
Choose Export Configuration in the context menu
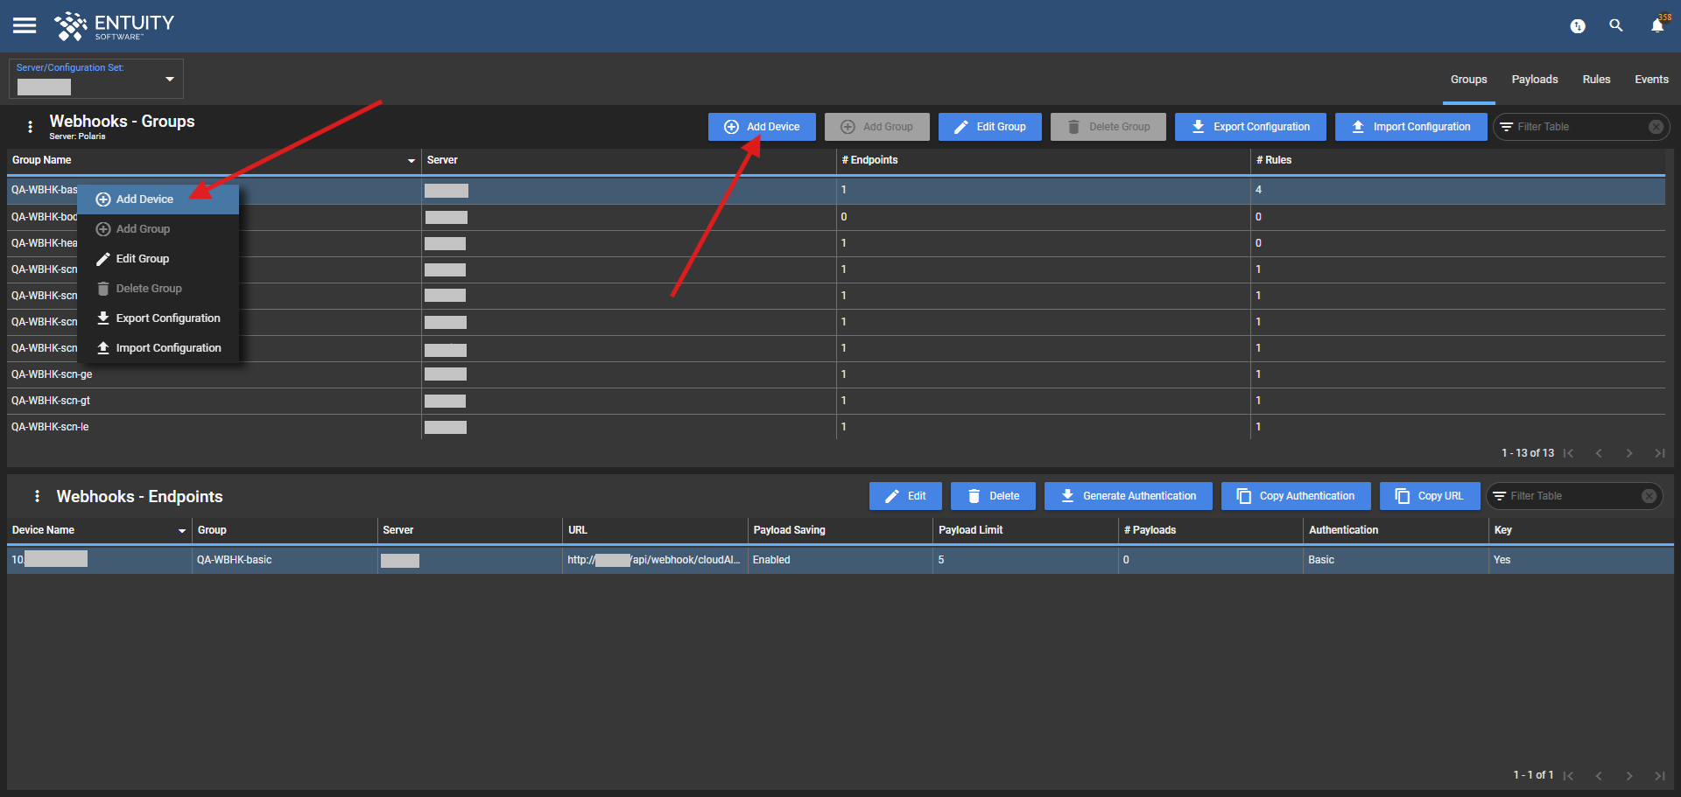pyautogui.click(x=158, y=318)
